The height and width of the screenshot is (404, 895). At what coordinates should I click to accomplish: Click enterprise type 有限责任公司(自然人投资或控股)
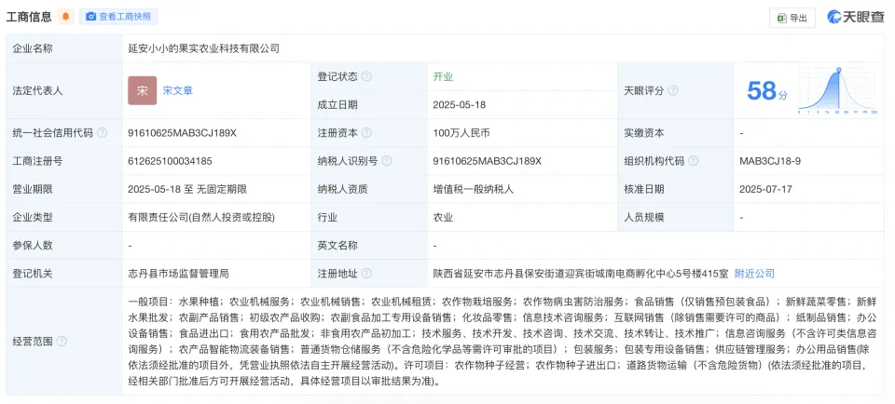click(x=201, y=217)
